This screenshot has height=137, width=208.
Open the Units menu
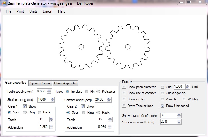[x=33, y=11]
